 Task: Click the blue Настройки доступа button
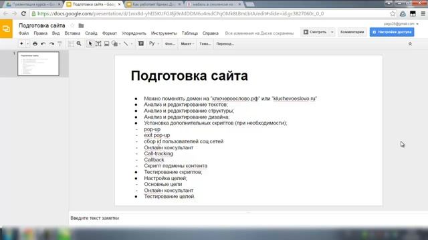[x=392, y=32]
